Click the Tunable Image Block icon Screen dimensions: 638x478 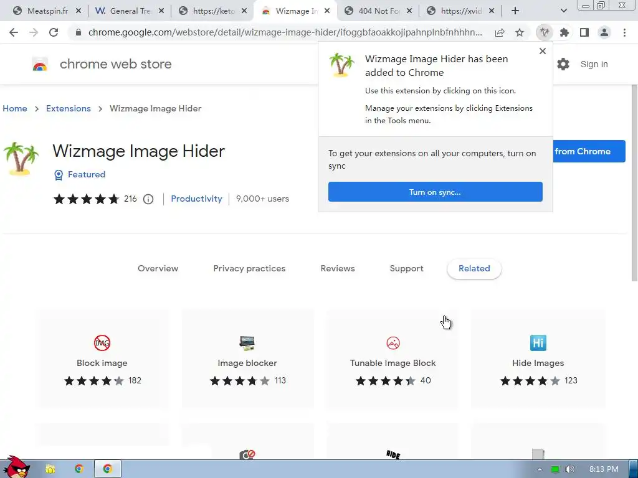coord(393,343)
